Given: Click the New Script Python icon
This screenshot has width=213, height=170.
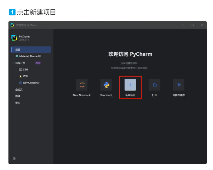Looking at the screenshot, I should 106,85.
